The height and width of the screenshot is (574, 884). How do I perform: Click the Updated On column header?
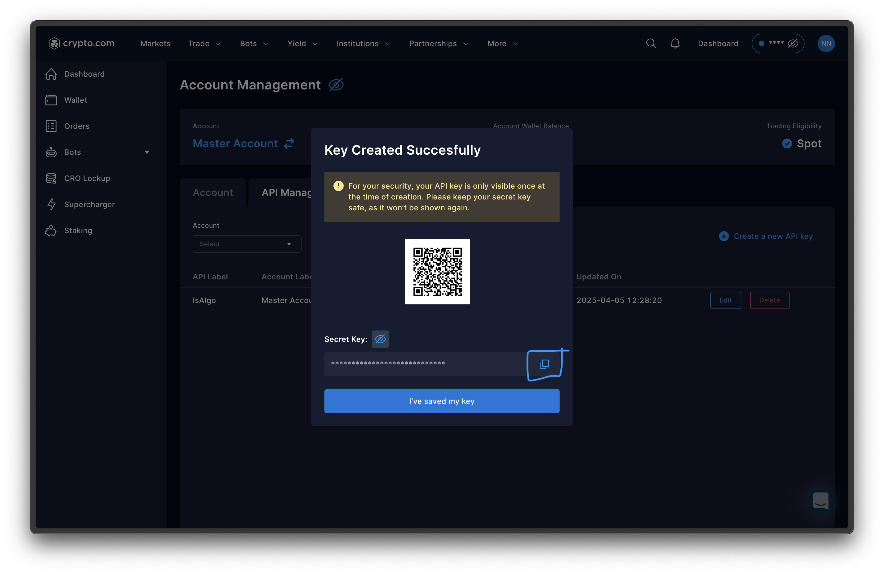(x=598, y=277)
